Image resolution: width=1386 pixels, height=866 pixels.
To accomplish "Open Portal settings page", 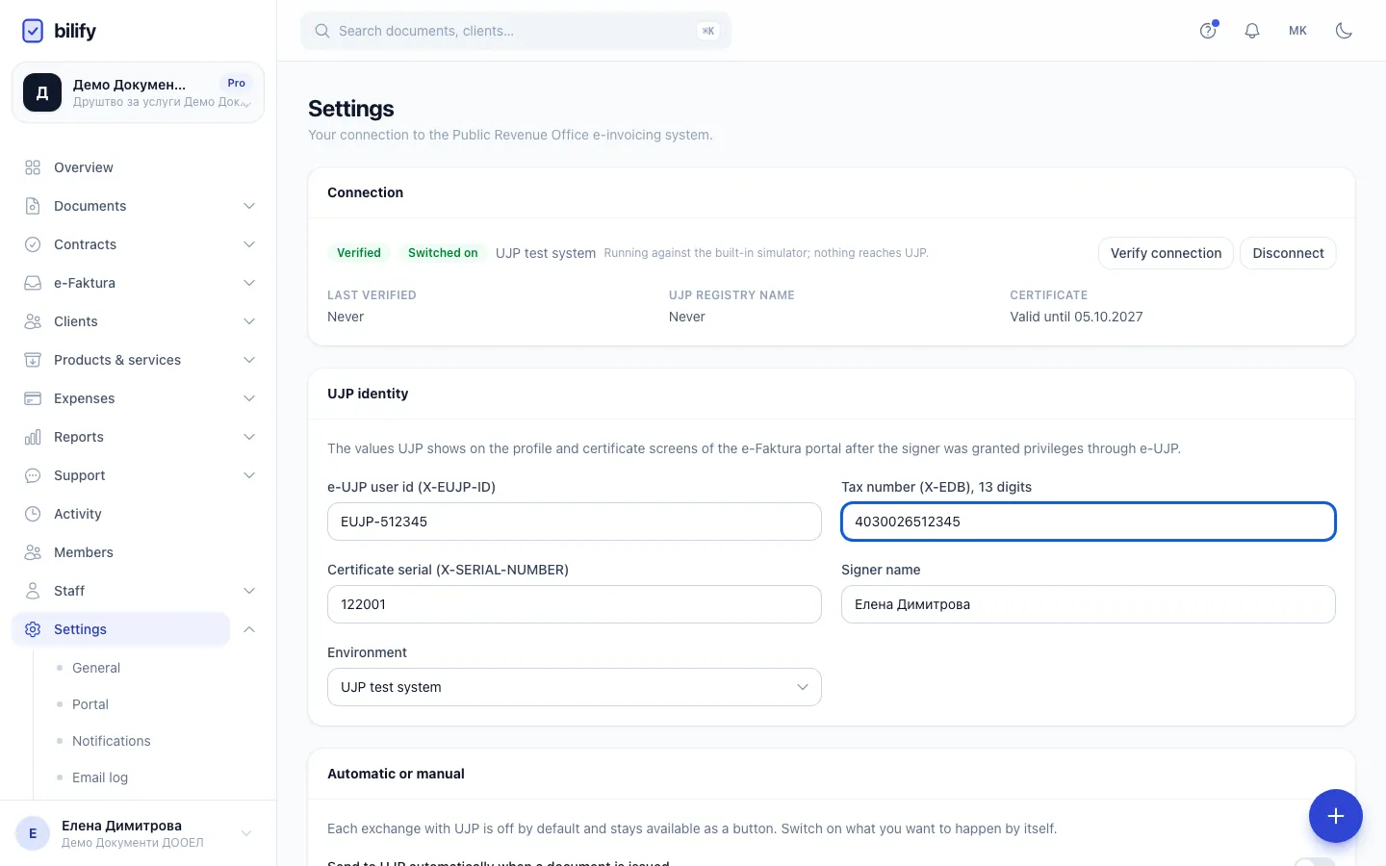I will (90, 704).
